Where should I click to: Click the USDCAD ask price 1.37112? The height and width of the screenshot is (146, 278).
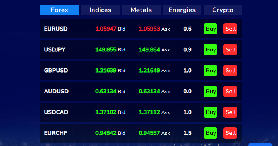pyautogui.click(x=149, y=112)
